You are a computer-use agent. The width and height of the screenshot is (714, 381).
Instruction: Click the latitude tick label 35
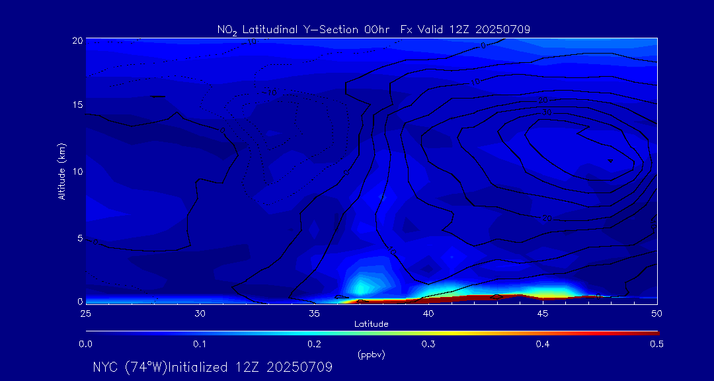(314, 314)
